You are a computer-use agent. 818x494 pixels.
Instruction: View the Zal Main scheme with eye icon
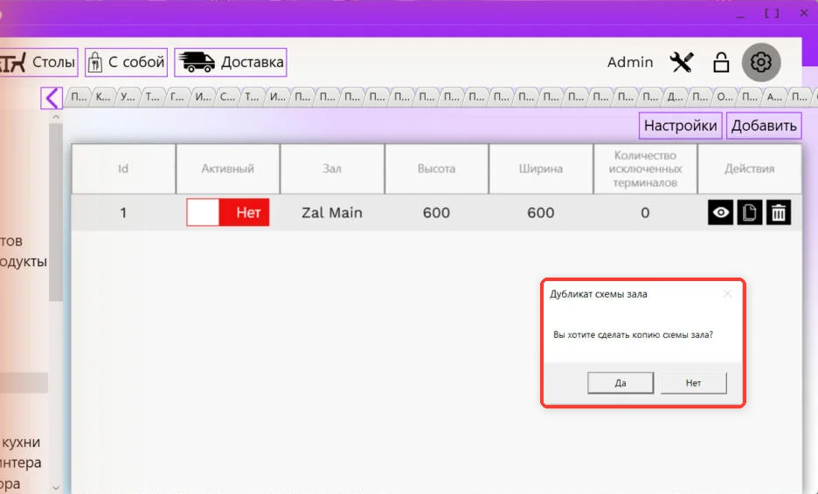tap(720, 213)
